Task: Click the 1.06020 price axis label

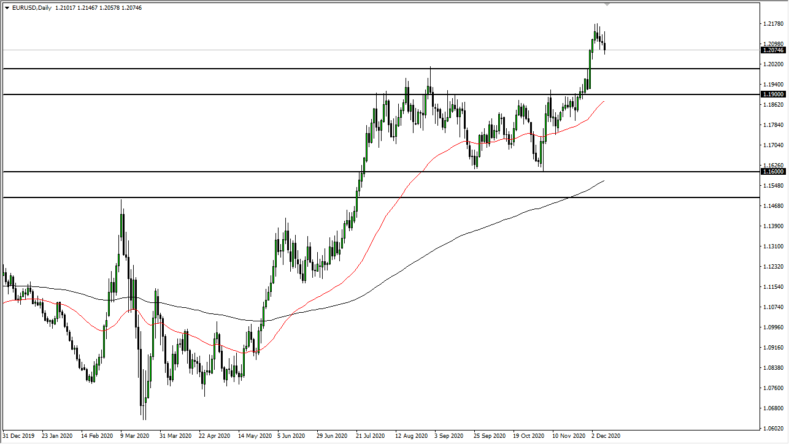Action: click(773, 429)
